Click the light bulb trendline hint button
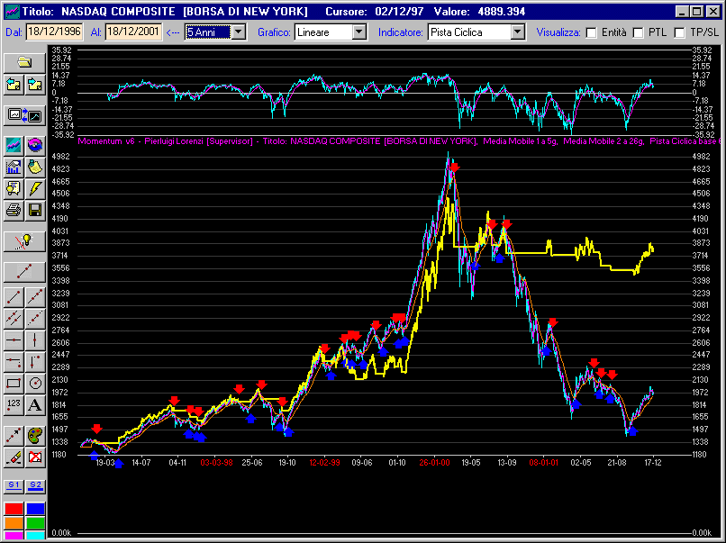 click(x=24, y=241)
